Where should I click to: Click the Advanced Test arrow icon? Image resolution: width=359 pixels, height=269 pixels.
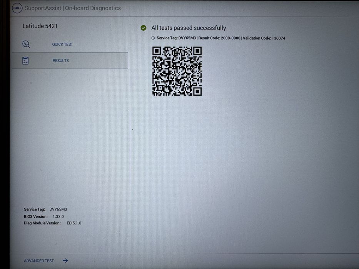pos(65,261)
